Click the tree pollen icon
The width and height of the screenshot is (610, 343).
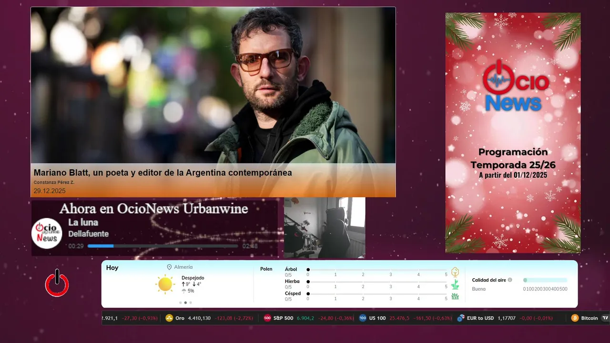tap(455, 272)
